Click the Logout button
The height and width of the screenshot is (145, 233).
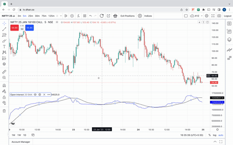pos(228,16)
